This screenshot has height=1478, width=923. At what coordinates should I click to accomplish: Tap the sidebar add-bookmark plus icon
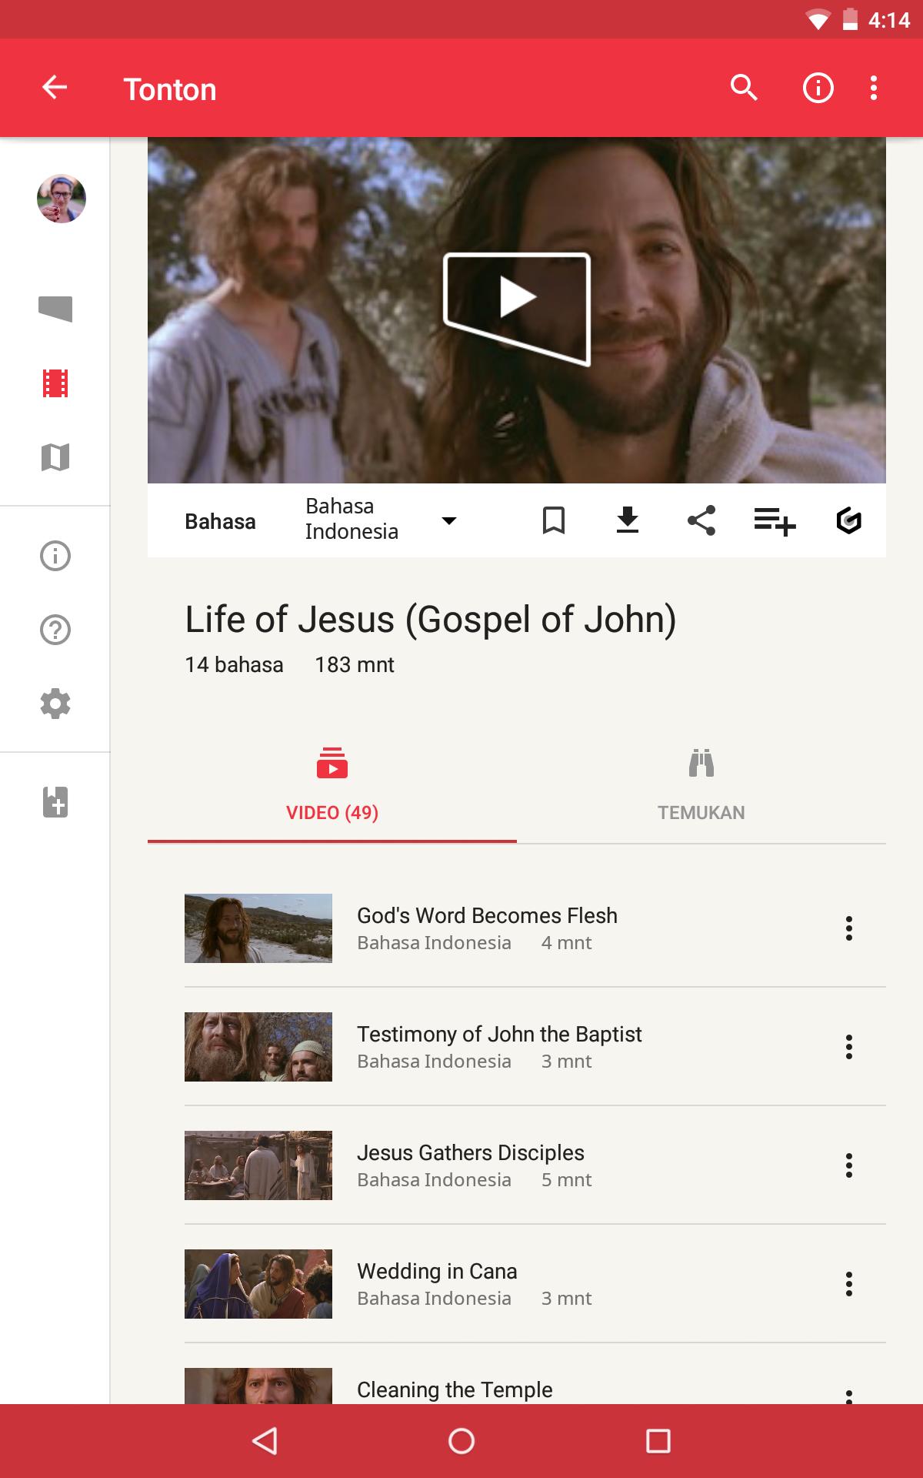click(x=55, y=801)
